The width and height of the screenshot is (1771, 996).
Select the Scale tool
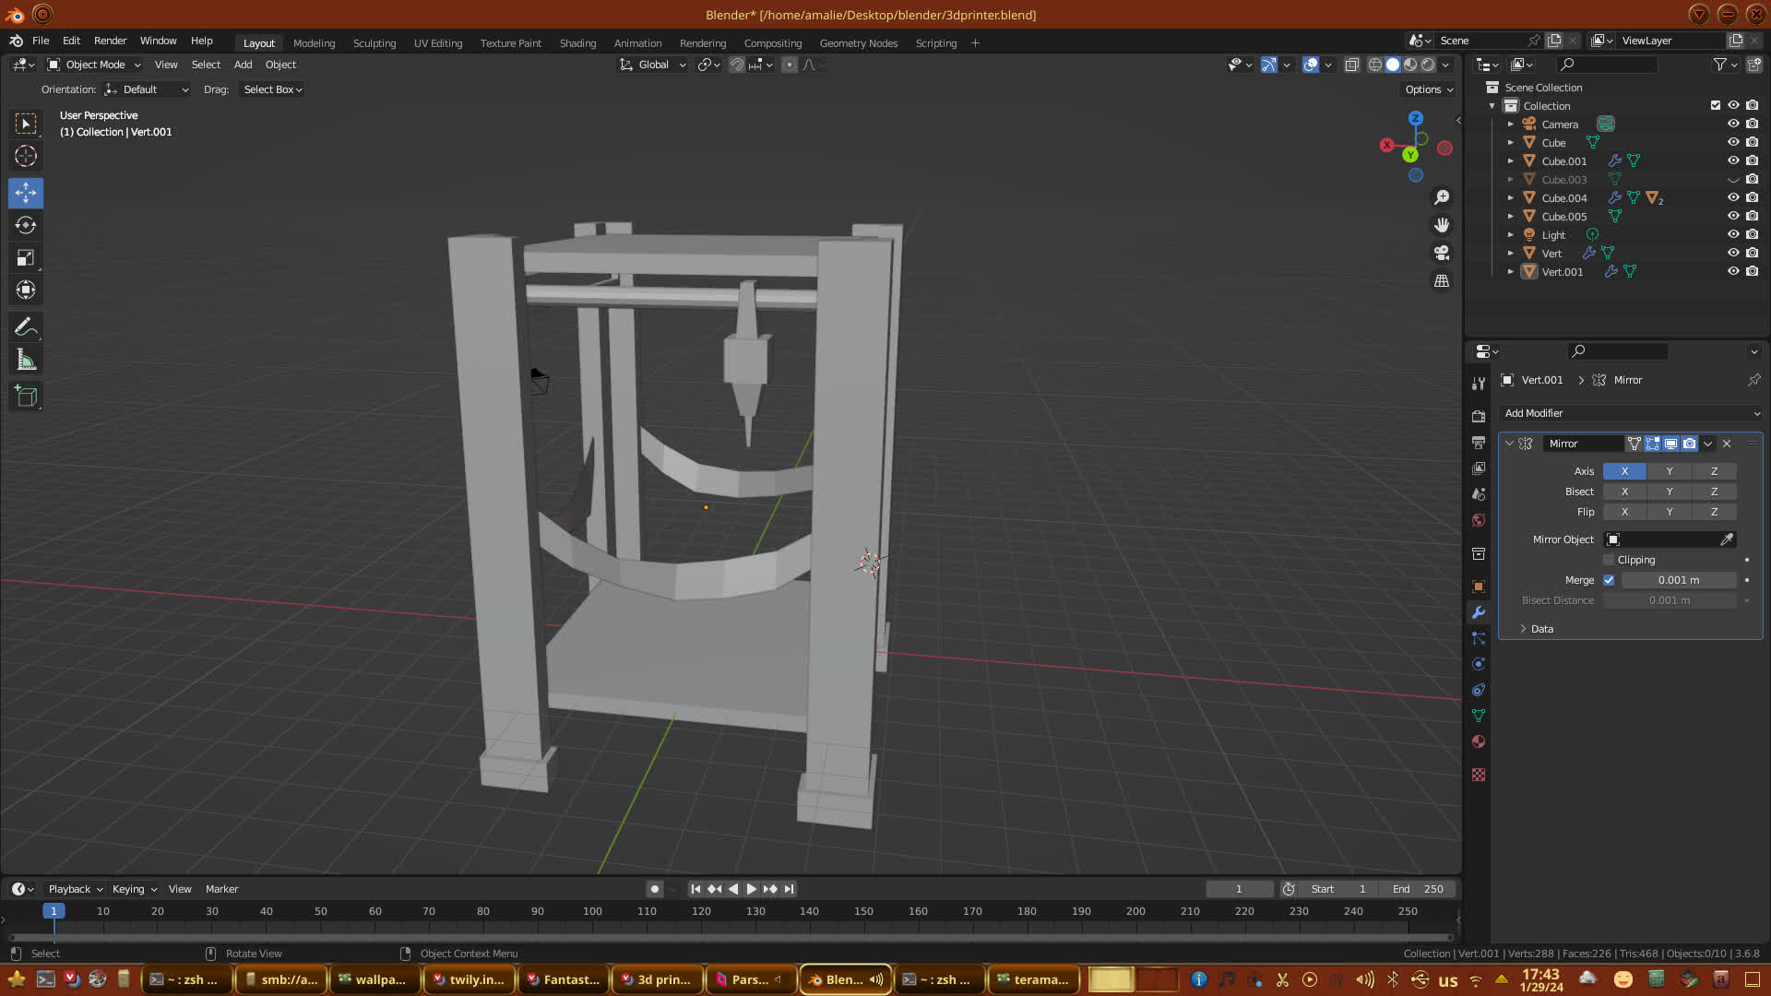[26, 258]
